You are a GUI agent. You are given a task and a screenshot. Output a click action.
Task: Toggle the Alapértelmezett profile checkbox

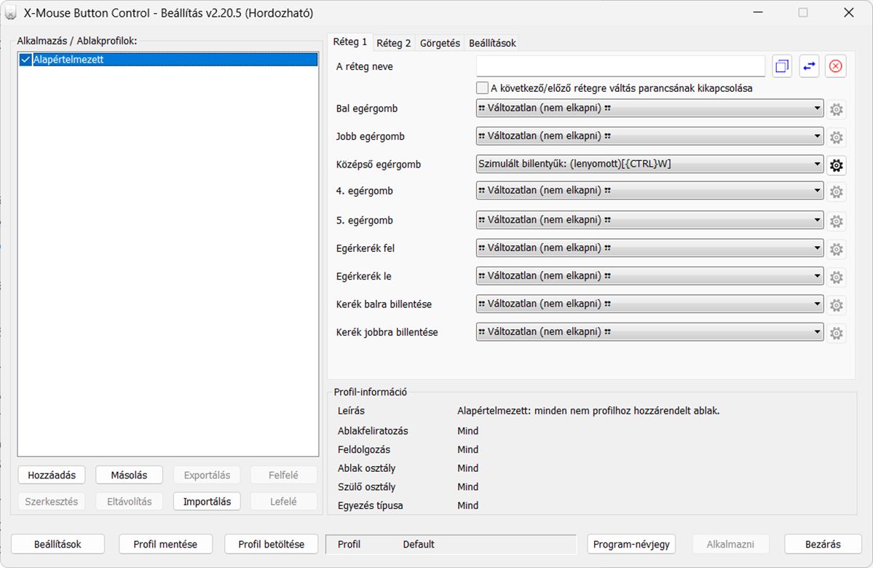point(25,60)
